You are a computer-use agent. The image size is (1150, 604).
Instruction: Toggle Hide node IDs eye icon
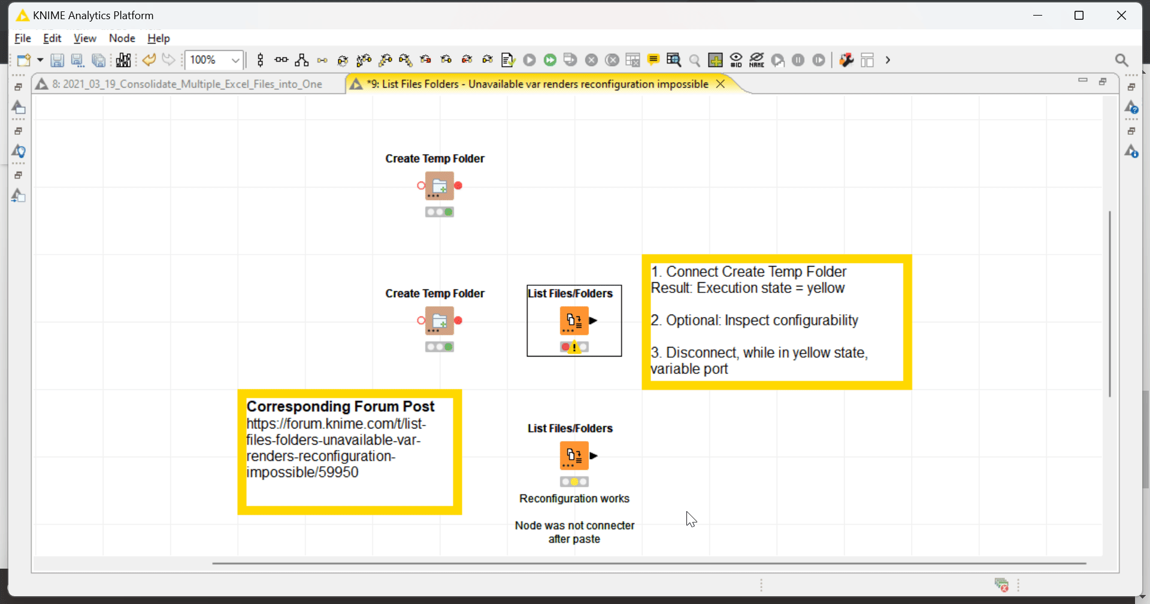click(736, 60)
